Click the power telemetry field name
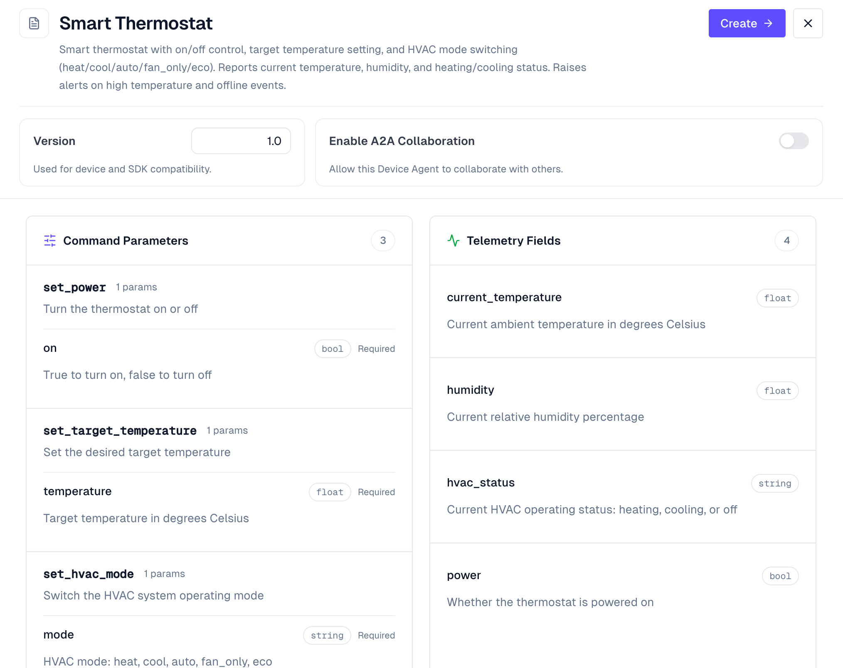The image size is (843, 668). tap(464, 575)
